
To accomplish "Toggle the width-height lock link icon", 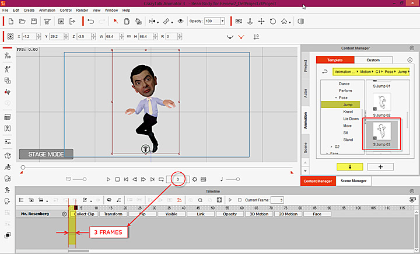I will tap(129, 36).
